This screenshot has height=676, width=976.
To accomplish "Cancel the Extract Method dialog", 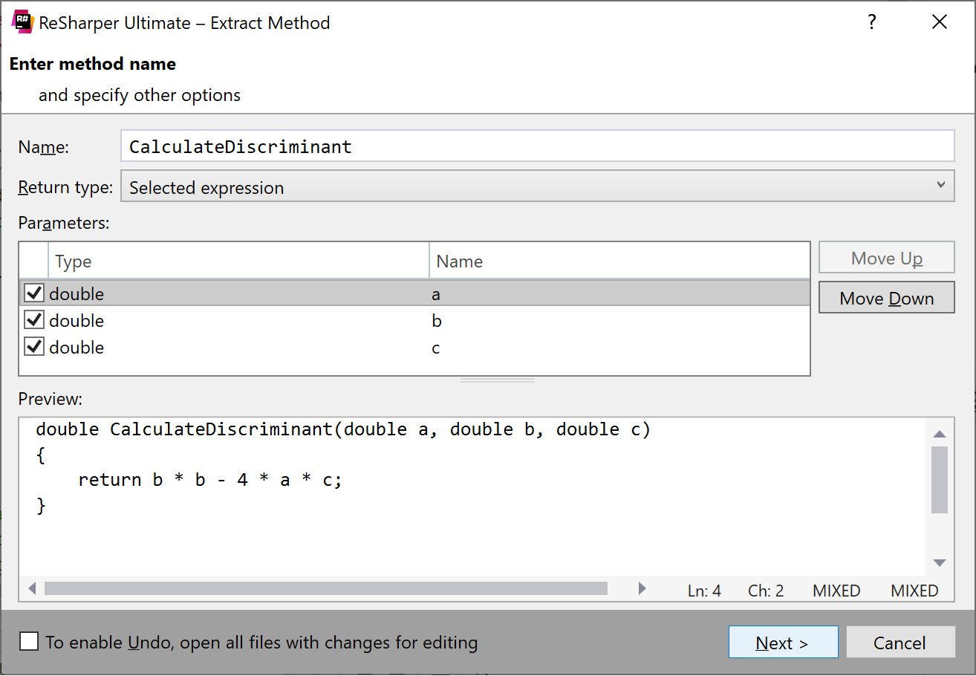I will (901, 642).
